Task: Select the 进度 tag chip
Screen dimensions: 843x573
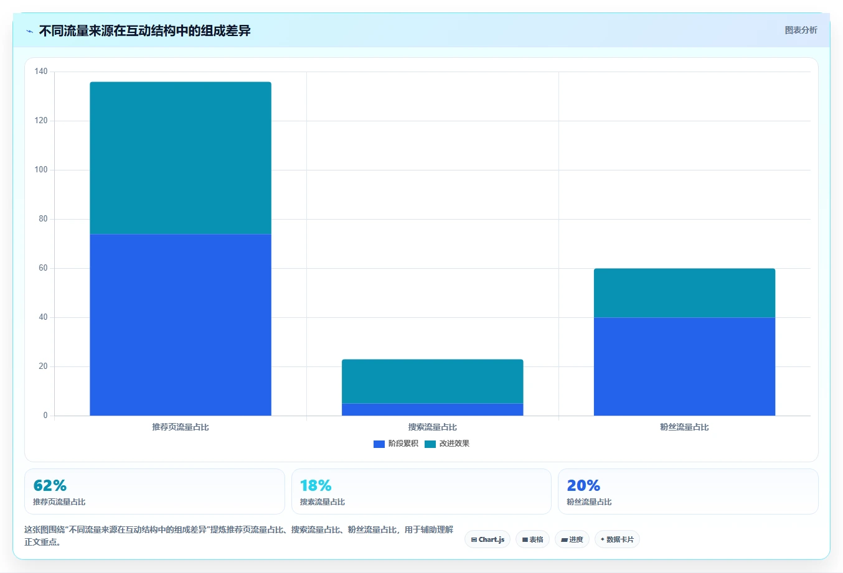Action: tap(572, 539)
